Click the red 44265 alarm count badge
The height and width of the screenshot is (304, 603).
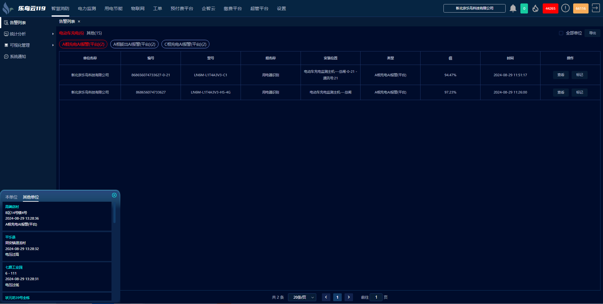coord(550,8)
